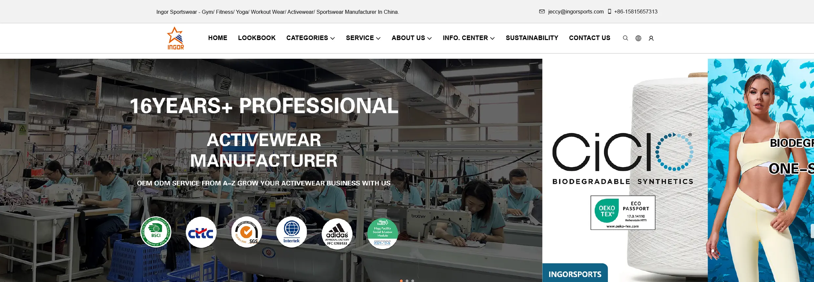Expand the About Us dropdown

[412, 38]
